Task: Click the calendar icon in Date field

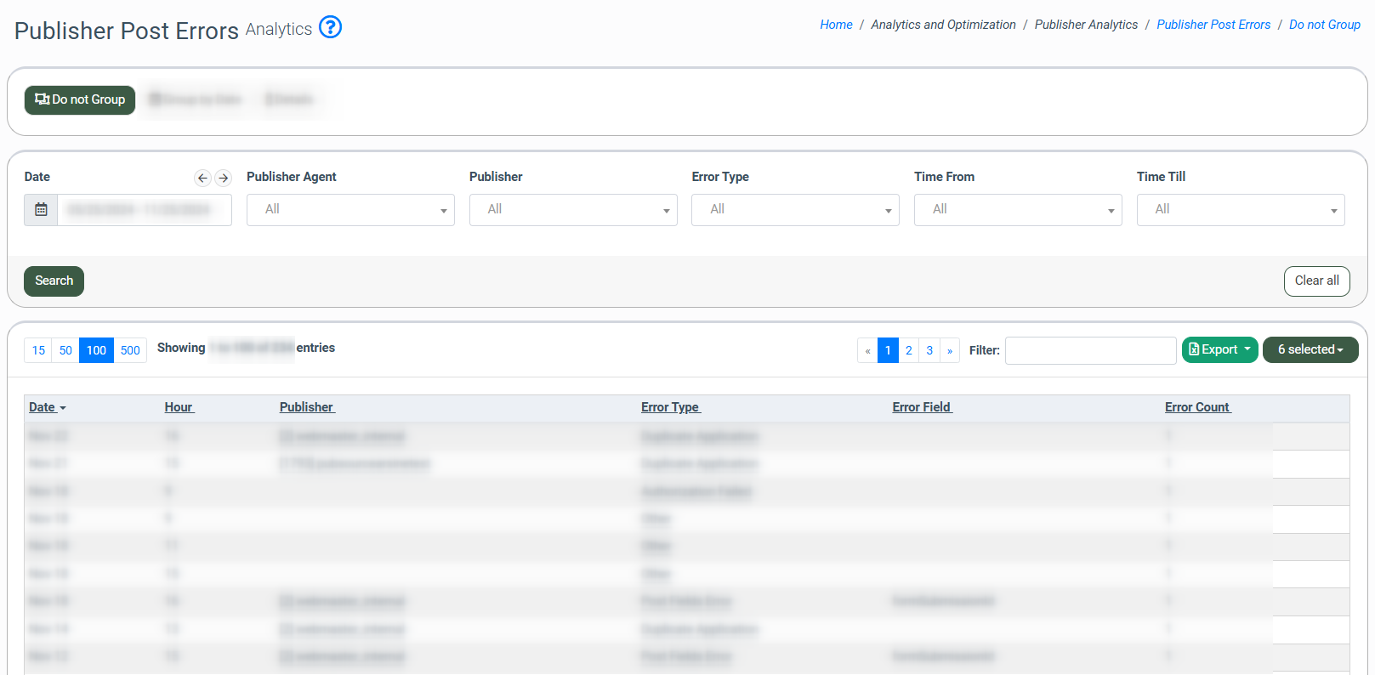Action: pyautogui.click(x=41, y=210)
